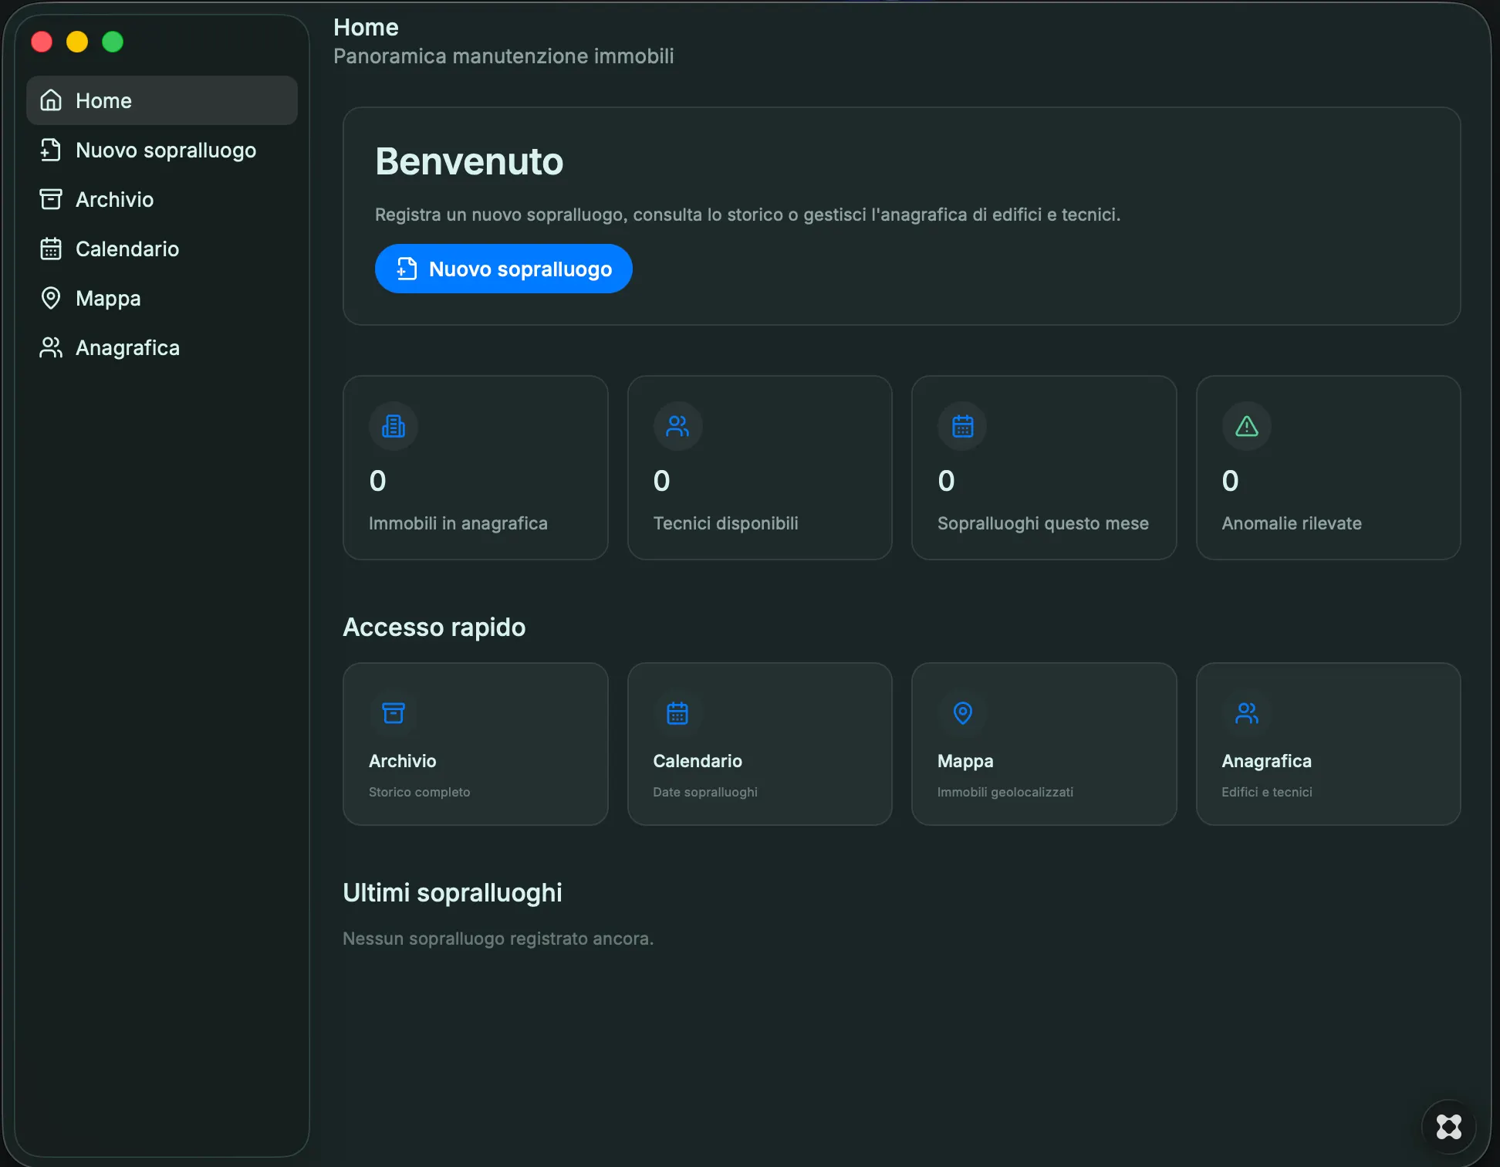This screenshot has height=1167, width=1500.
Task: Click the Benvenuto heading
Action: (469, 161)
